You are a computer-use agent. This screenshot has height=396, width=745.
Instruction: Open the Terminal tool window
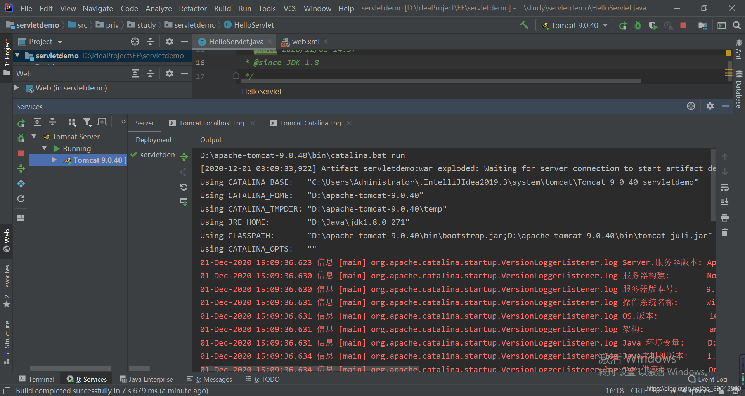point(37,379)
